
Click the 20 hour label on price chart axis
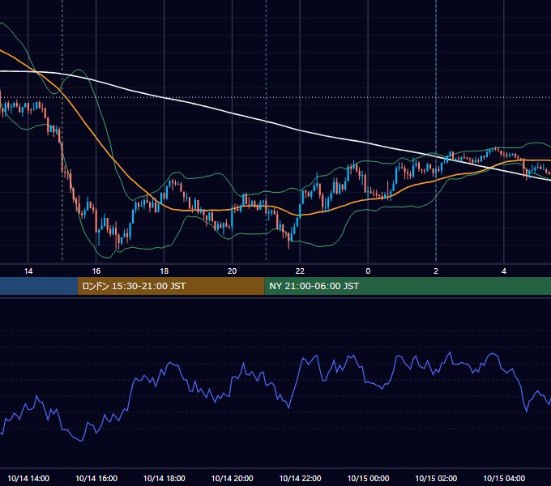click(x=232, y=271)
